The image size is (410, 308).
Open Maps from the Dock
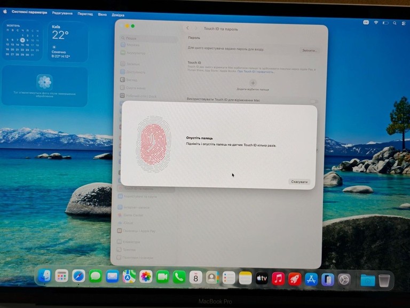129,277
